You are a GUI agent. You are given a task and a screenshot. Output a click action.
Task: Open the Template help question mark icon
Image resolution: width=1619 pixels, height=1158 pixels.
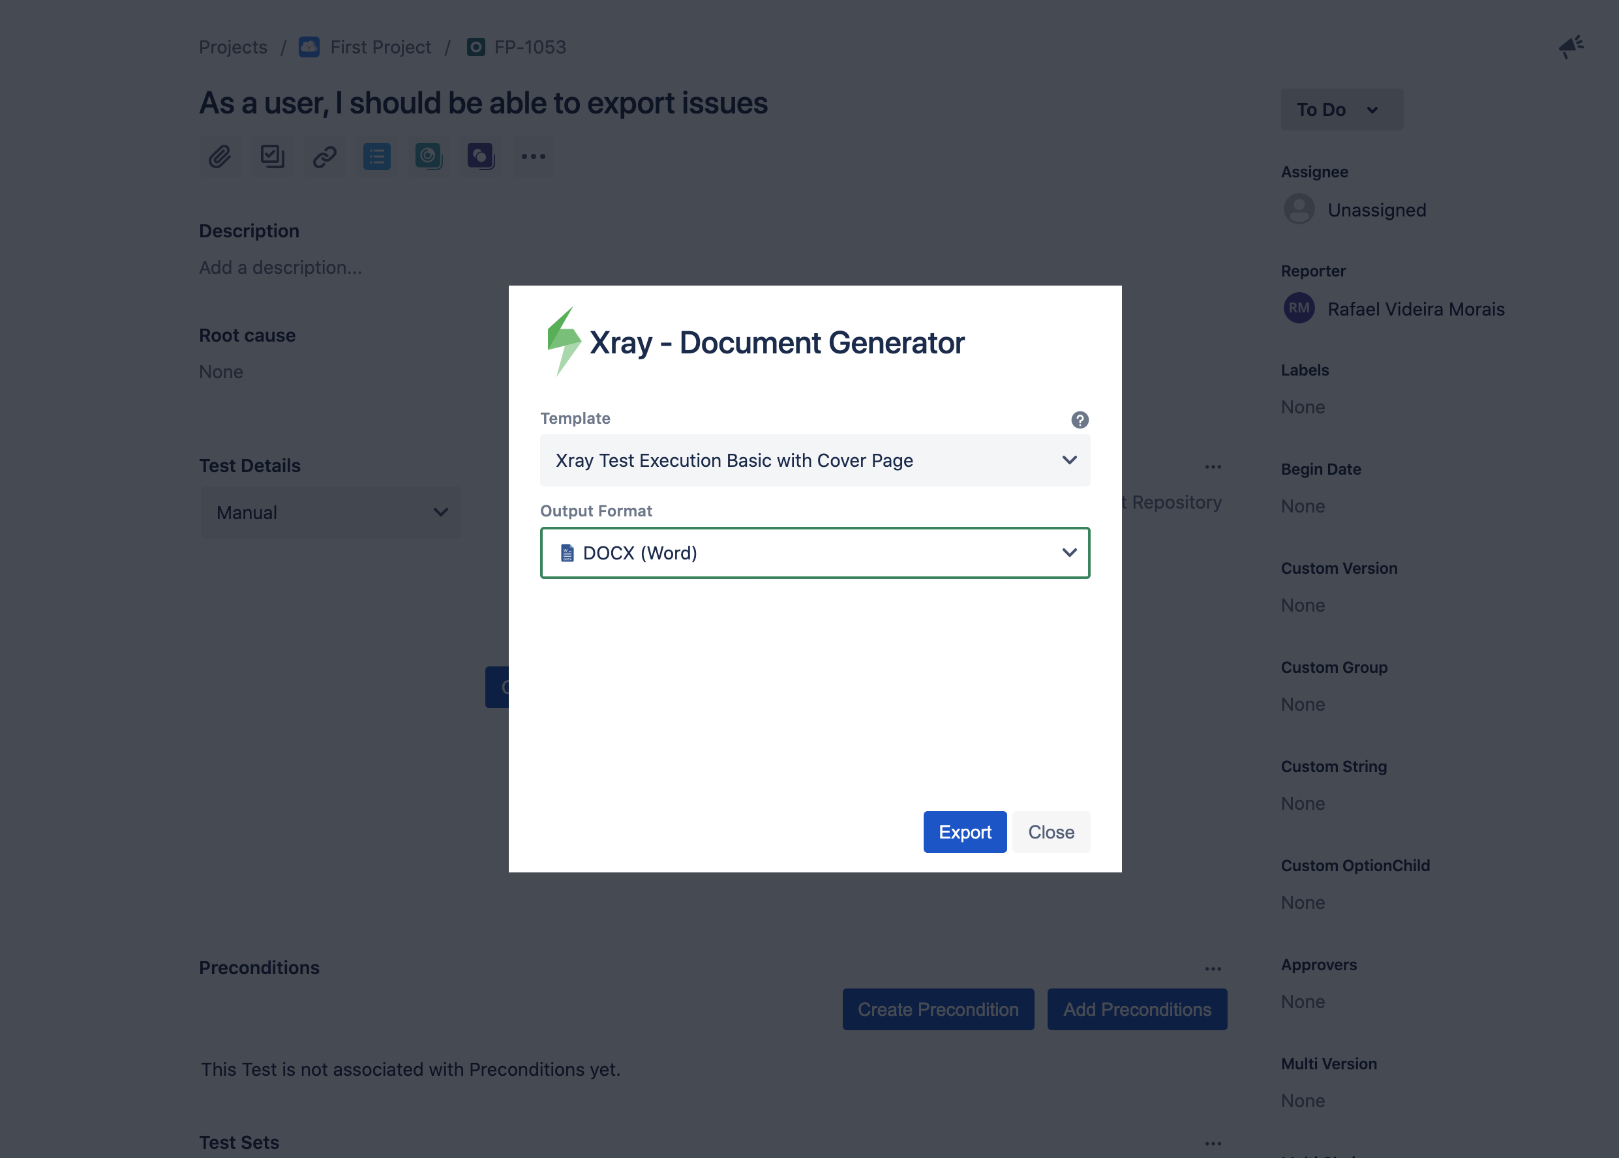click(1080, 420)
